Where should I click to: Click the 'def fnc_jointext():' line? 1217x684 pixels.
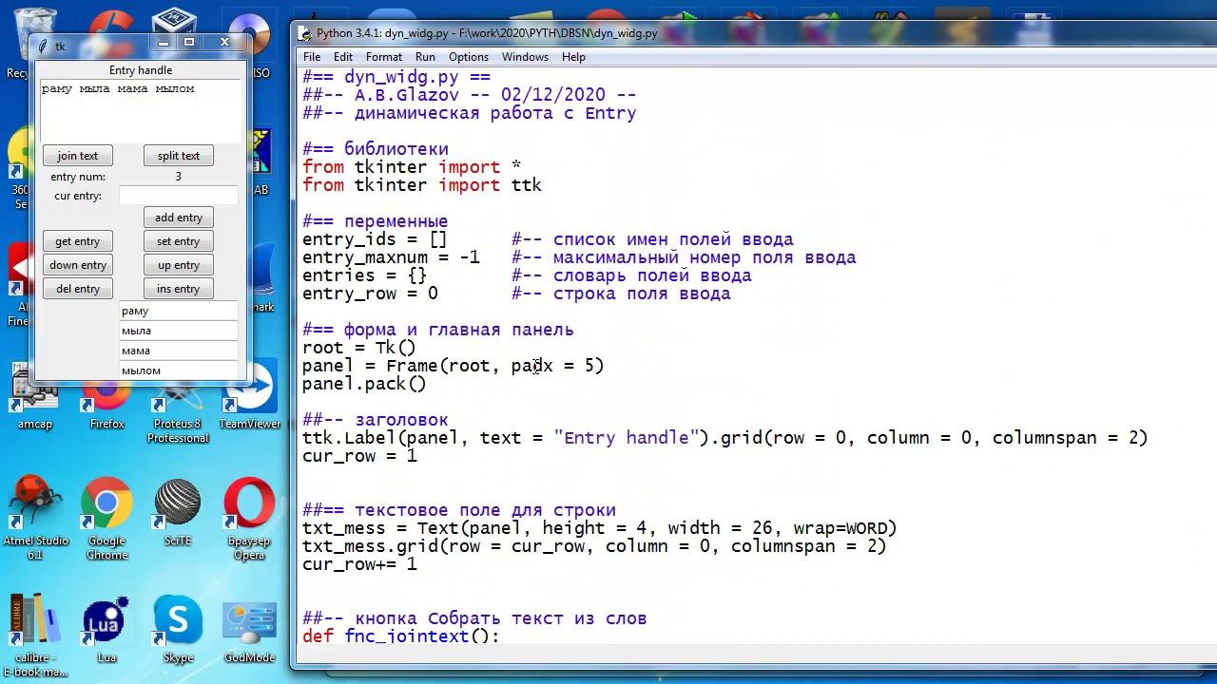(400, 636)
